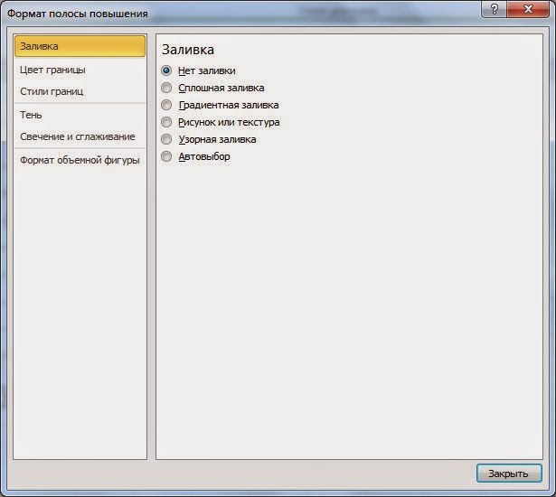Open 'Свечение и сглаживание' section
Image resolution: width=556 pixels, height=497 pixels.
[80, 136]
